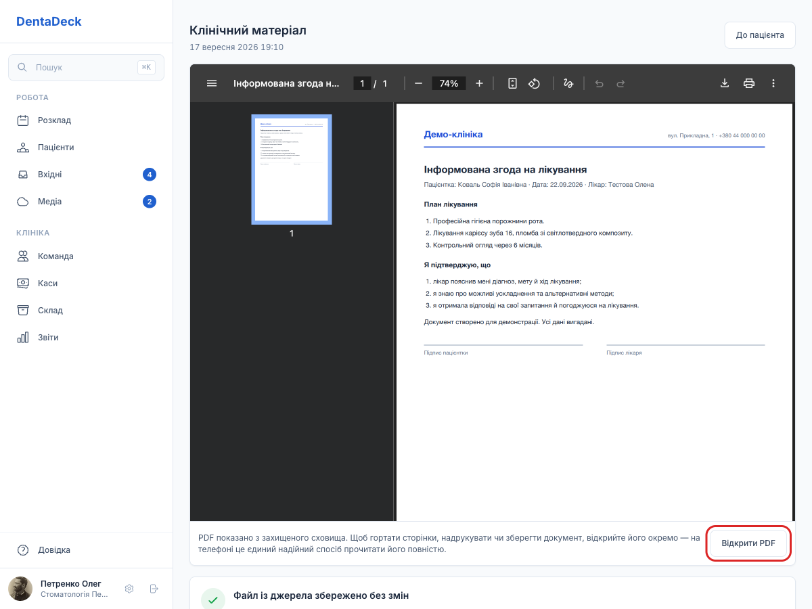Focus the Пошук search field
812x609 pixels.
[x=86, y=68]
